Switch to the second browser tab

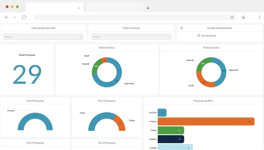[x=112, y=8]
